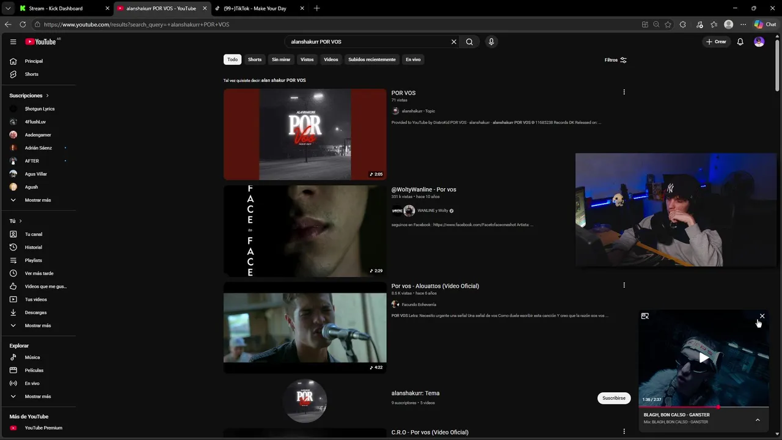Click the page vertical scrollbar
This screenshot has width=782, height=440.
[x=777, y=67]
